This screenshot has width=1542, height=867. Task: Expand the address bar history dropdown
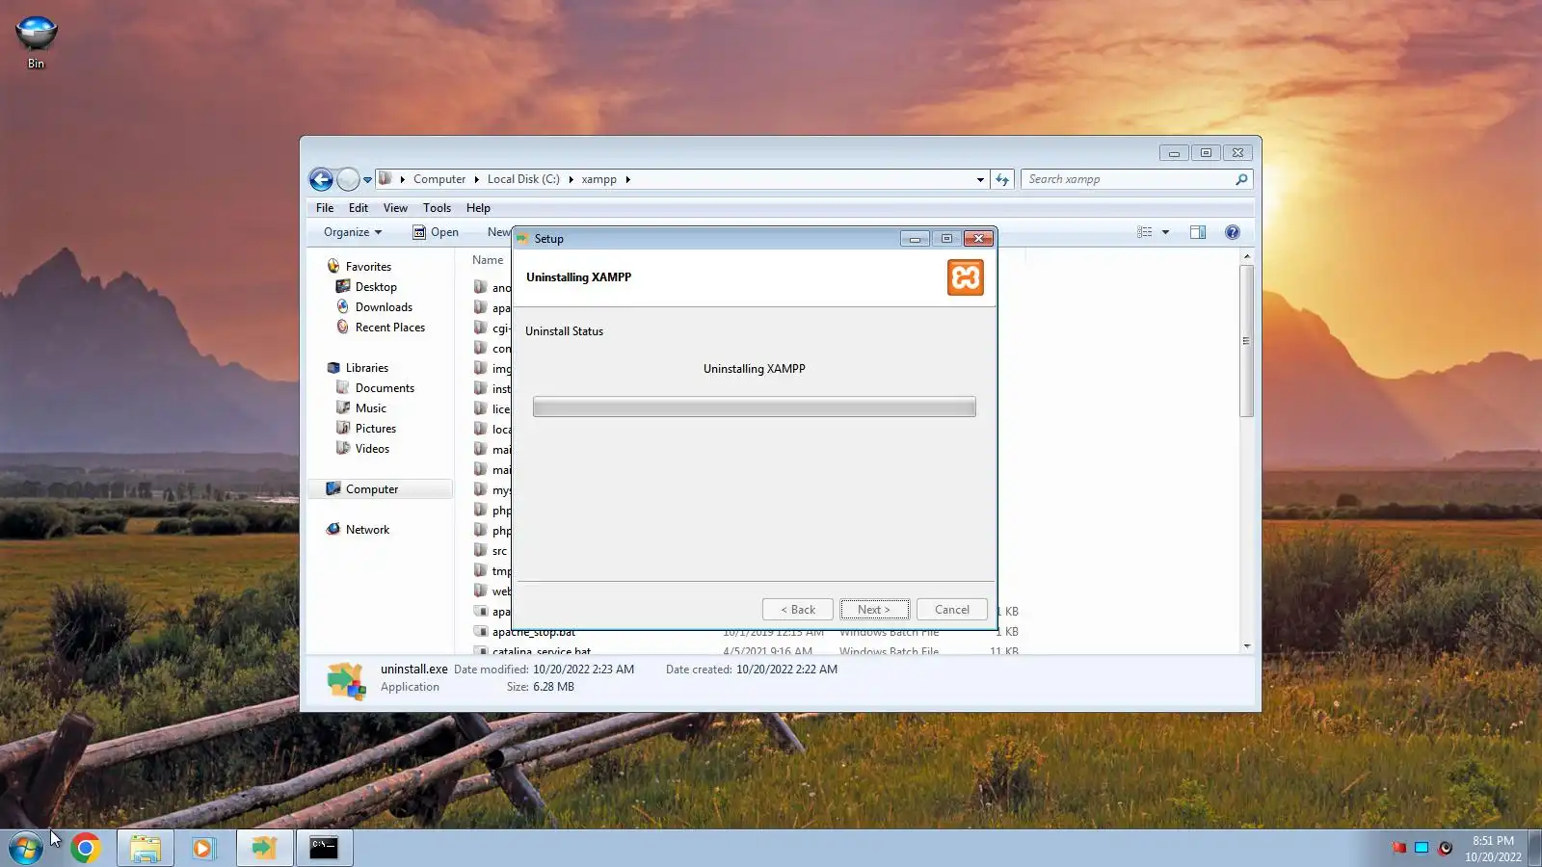pyautogui.click(x=980, y=179)
